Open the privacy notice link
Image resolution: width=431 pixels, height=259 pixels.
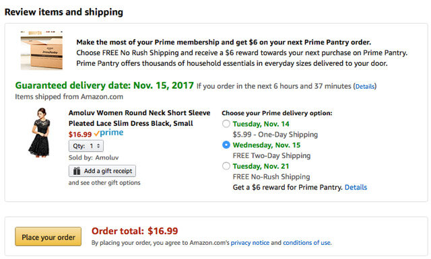(250, 243)
